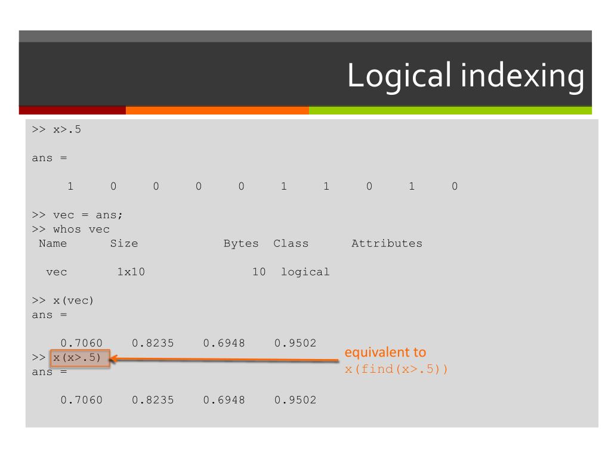Select the ">> vec = ans;" command line
The image size is (611, 458).
click(77, 215)
